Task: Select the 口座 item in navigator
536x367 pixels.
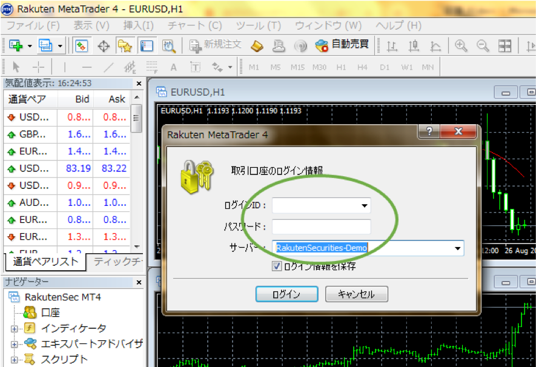Action: tap(50, 312)
